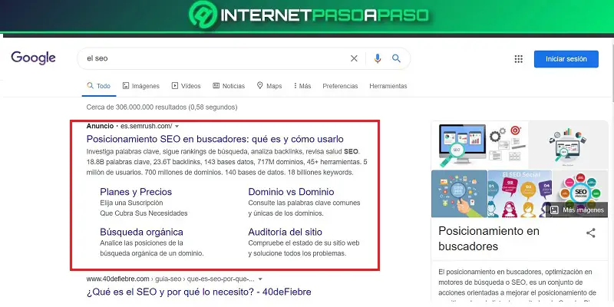Open the Búsqueda orgánica sitelink
Viewport: 614px width, 307px height.
(141, 232)
